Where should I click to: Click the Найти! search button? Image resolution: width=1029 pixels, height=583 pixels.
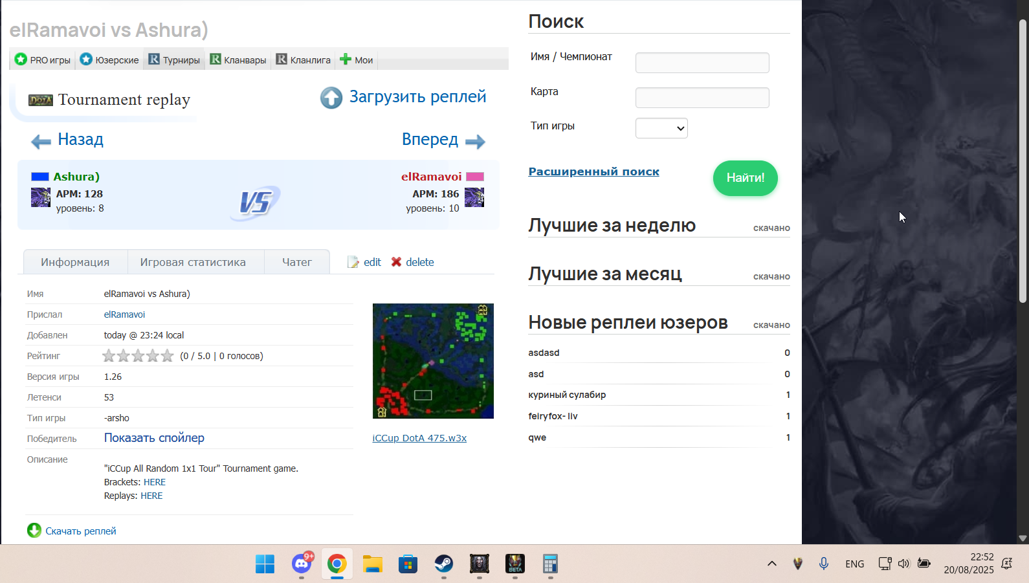(745, 178)
